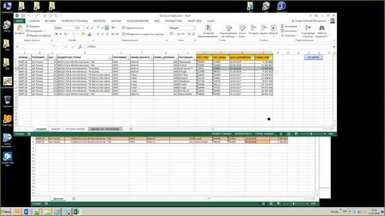Switch front window to Normal view in status bar
Image resolution: width=385 pixels, height=216 pixels.
[281, 134]
